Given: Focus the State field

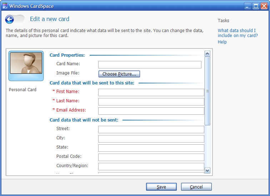Looking at the screenshot, I should click(x=151, y=148).
